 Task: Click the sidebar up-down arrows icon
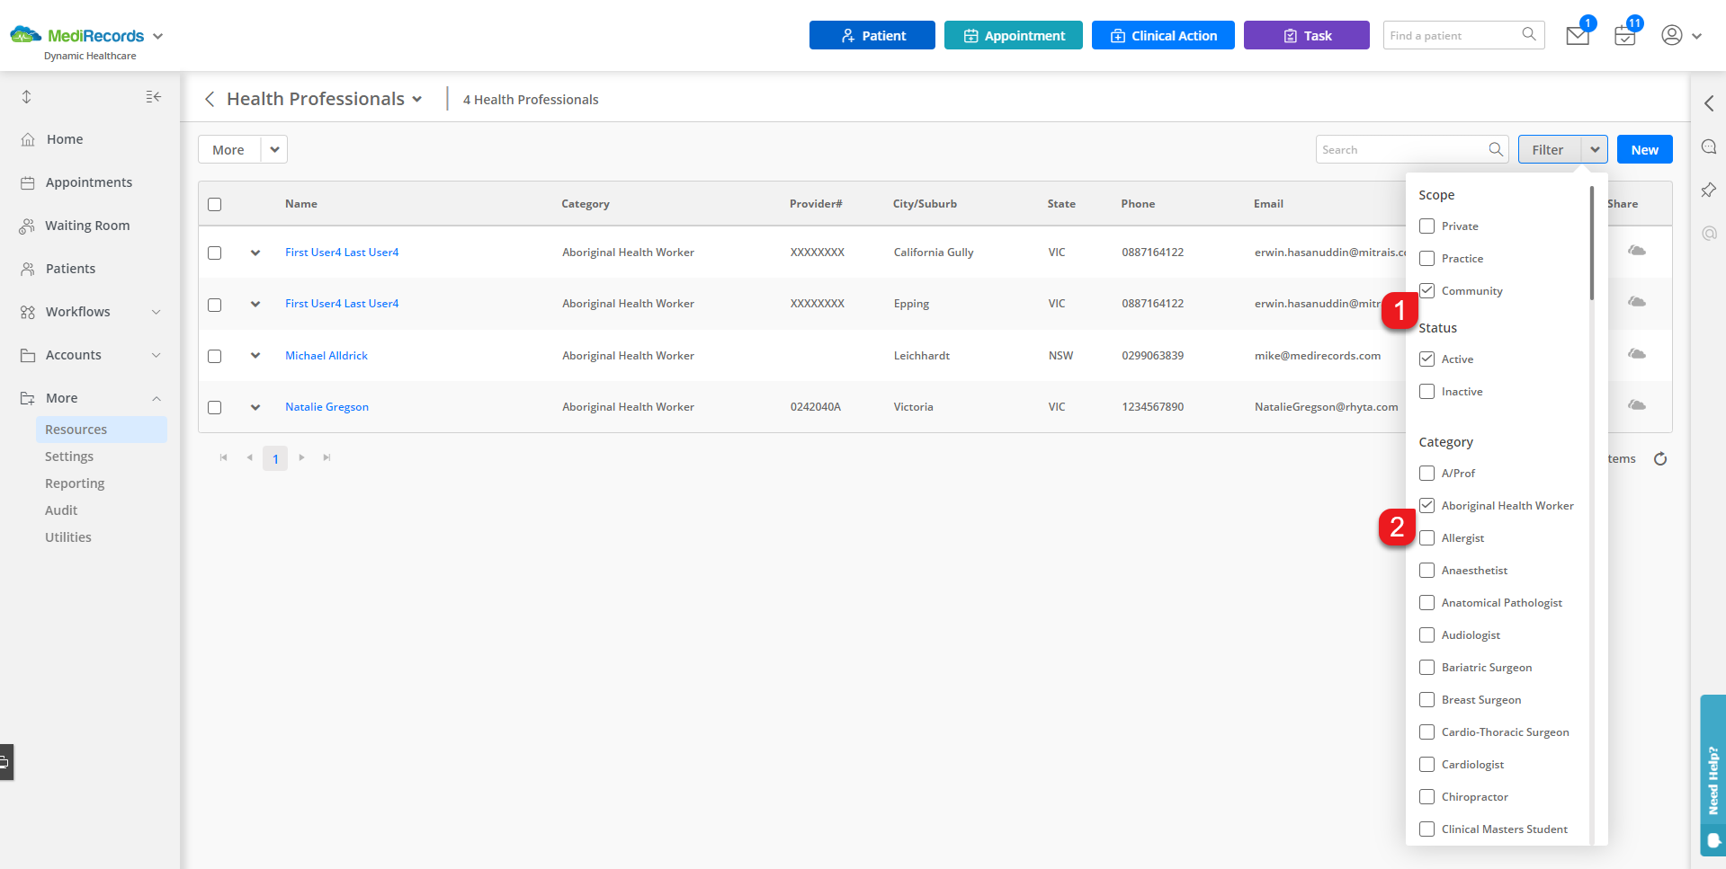point(27,96)
